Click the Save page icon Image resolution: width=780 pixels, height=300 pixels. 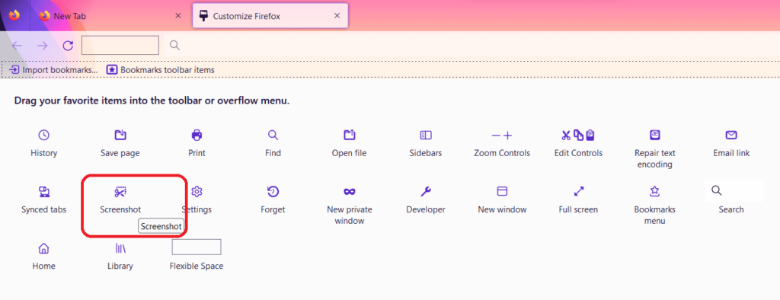120,135
